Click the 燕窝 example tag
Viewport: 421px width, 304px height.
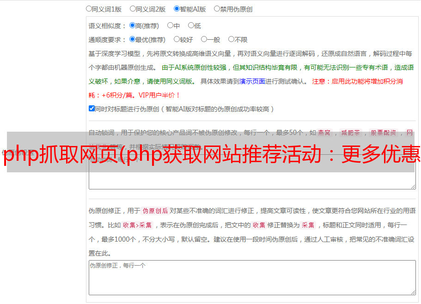pos(324,133)
